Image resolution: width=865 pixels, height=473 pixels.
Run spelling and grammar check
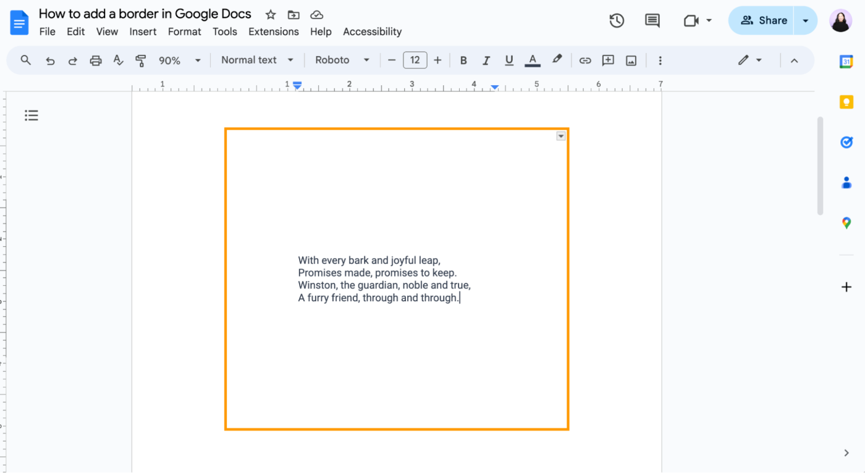pyautogui.click(x=118, y=61)
